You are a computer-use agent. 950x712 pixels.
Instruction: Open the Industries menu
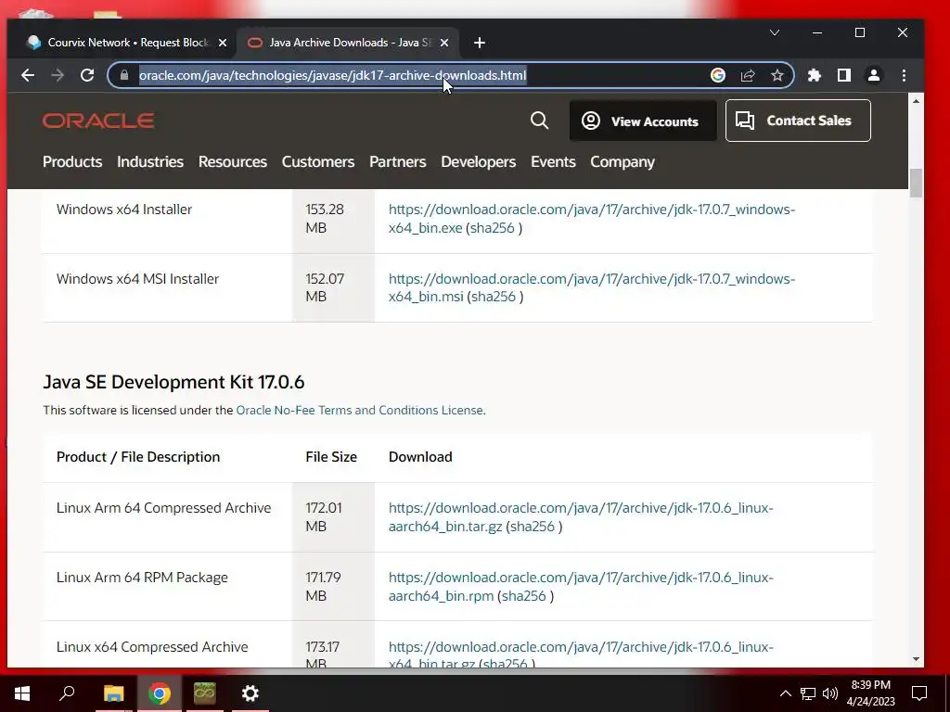[150, 161]
